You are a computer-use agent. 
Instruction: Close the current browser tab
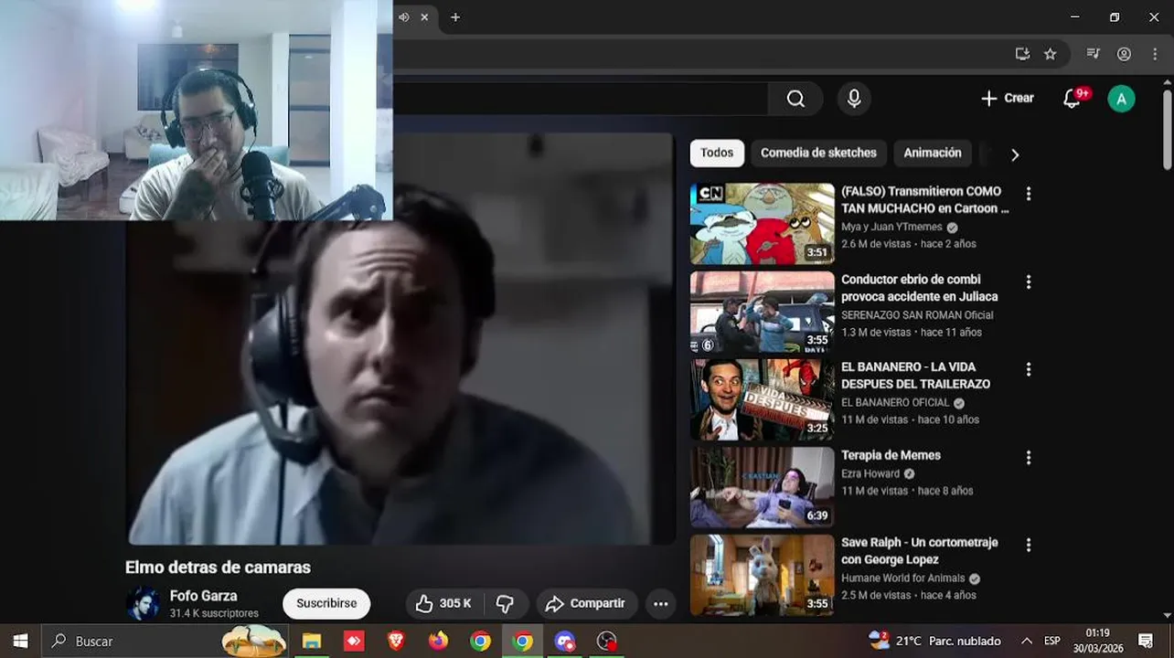pyautogui.click(x=424, y=17)
